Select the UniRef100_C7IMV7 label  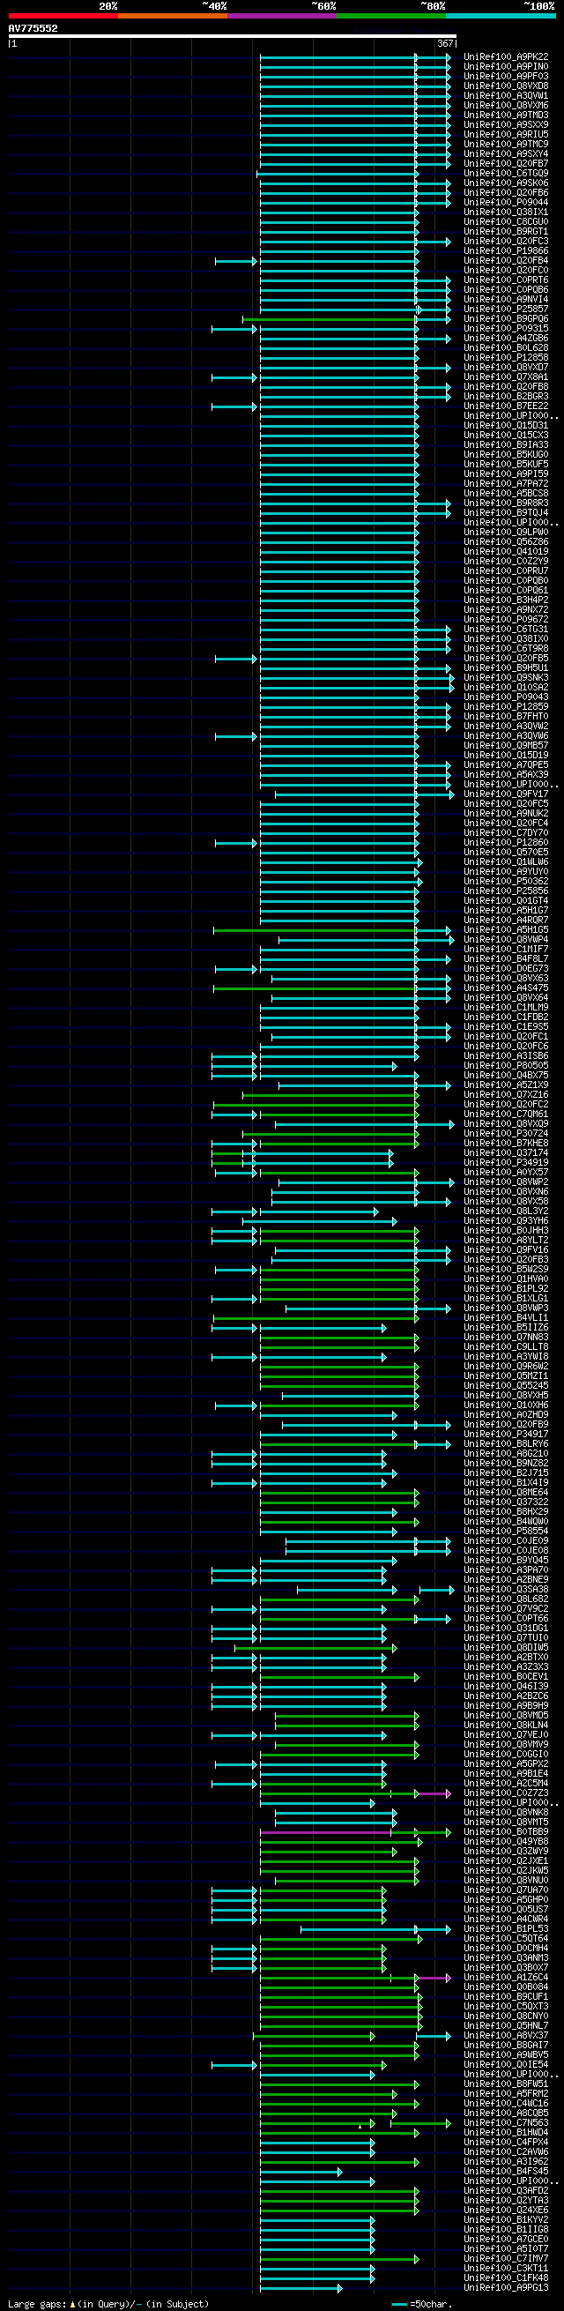[507, 2258]
